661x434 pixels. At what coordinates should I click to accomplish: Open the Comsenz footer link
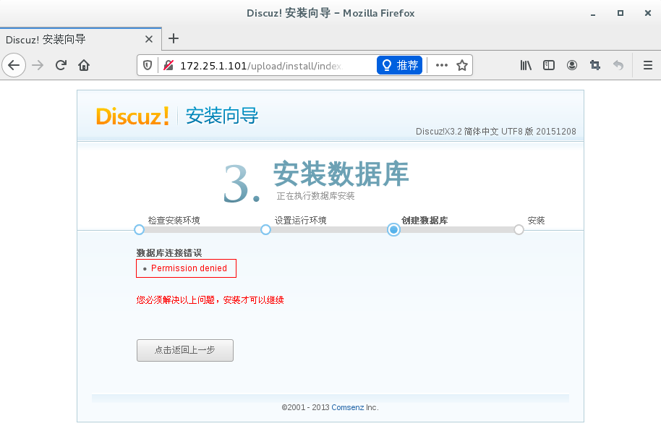(x=347, y=407)
